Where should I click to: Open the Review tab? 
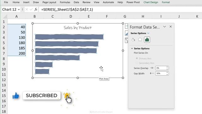point(86,2)
